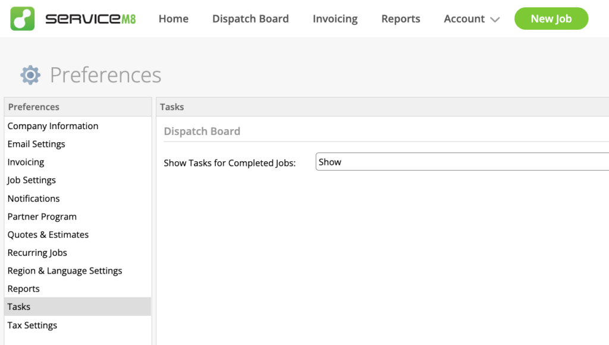Open Region & Language Settings
609x345 pixels.
[64, 271]
